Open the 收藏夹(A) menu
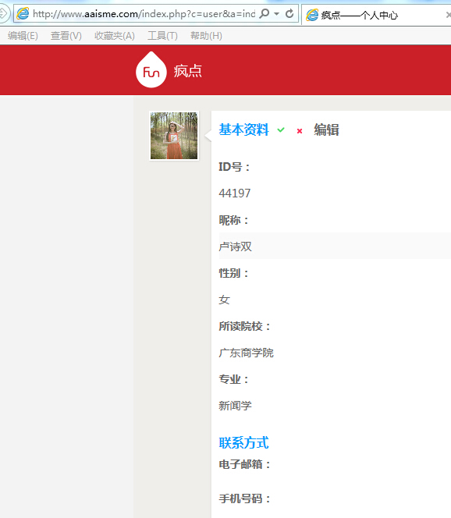This screenshot has height=518, width=451. pos(115,36)
